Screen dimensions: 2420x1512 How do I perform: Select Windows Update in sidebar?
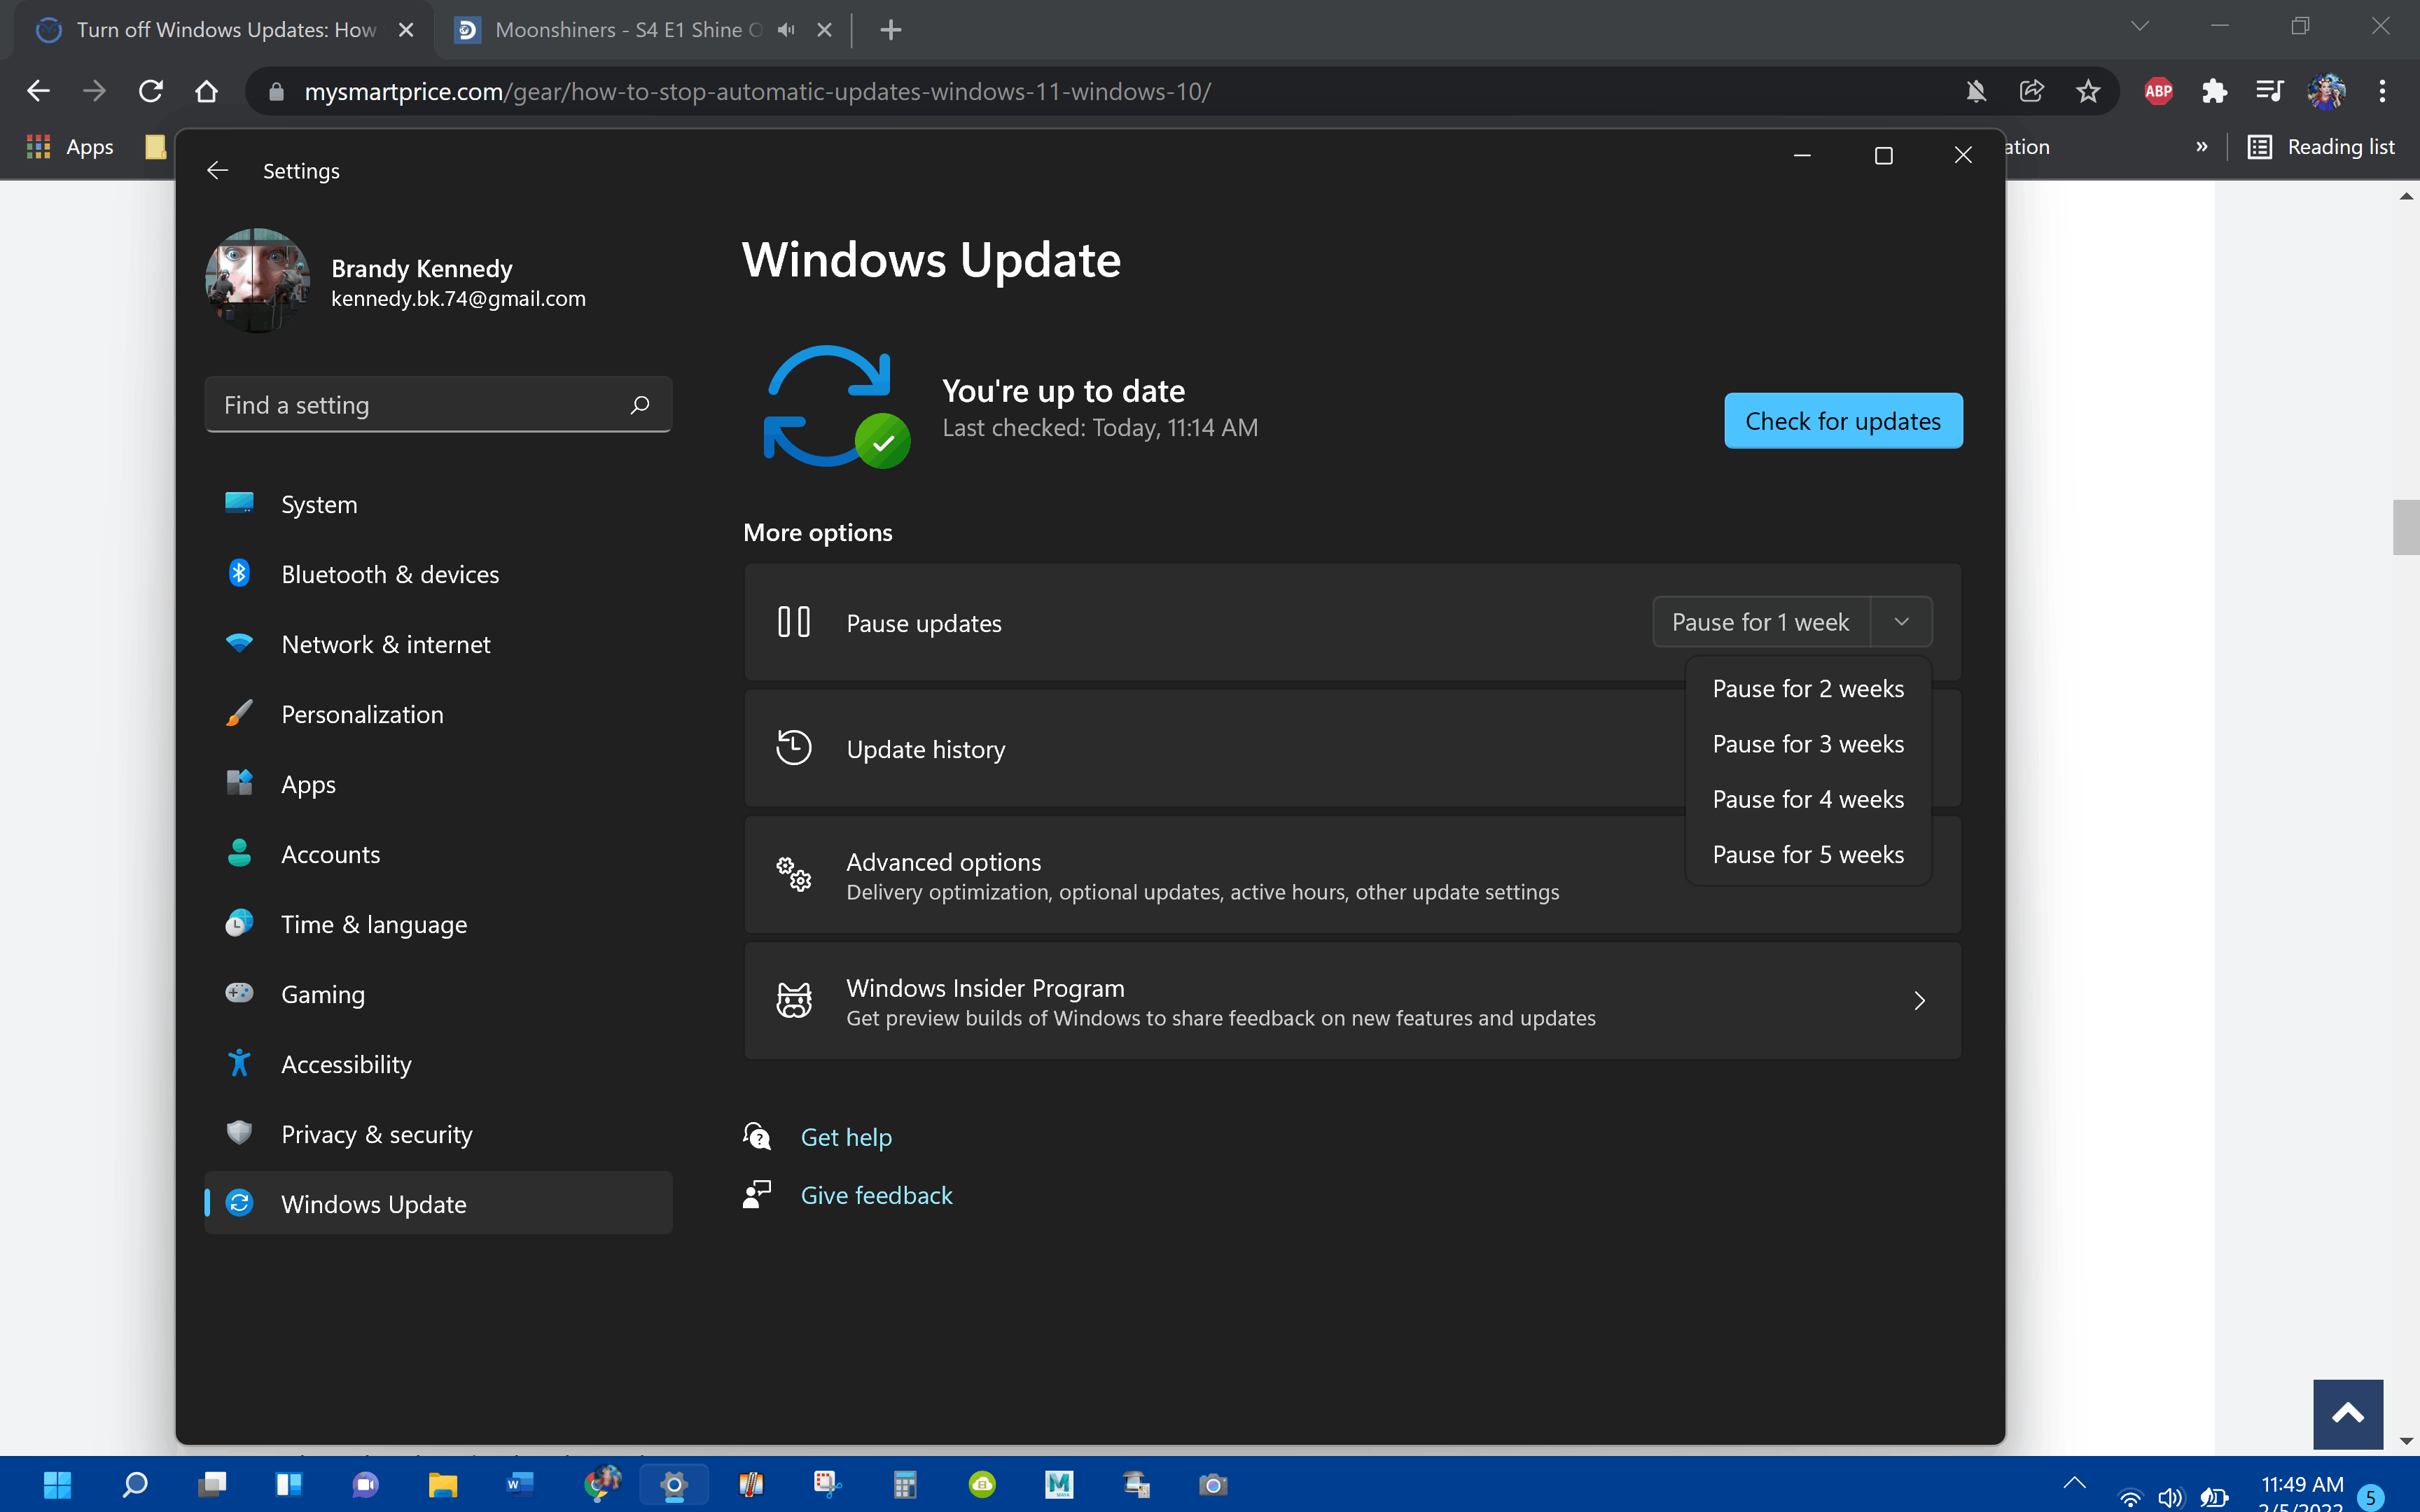[x=438, y=1203]
